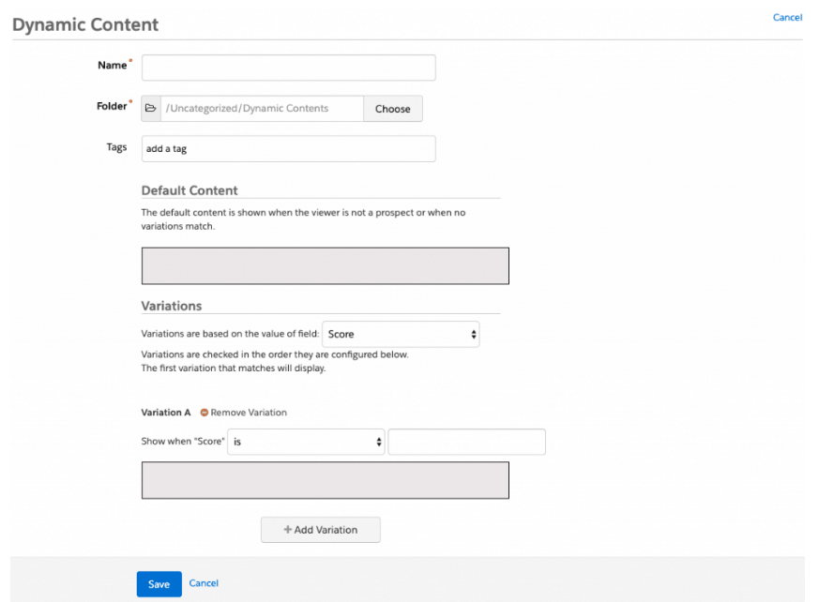Click the plus icon on Add Variation
The width and height of the screenshot is (819, 602).
click(x=287, y=530)
